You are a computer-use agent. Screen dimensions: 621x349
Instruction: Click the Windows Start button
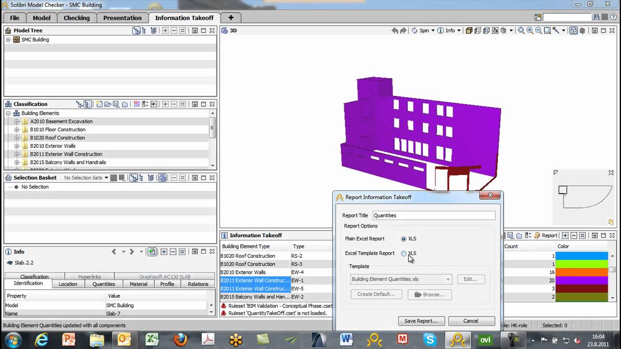point(13,339)
